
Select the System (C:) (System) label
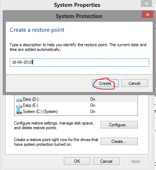[x=40, y=112]
